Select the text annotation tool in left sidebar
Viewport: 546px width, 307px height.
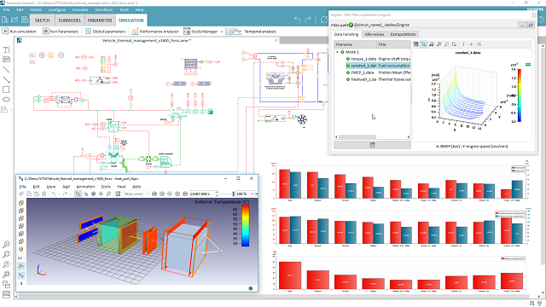tap(6, 49)
